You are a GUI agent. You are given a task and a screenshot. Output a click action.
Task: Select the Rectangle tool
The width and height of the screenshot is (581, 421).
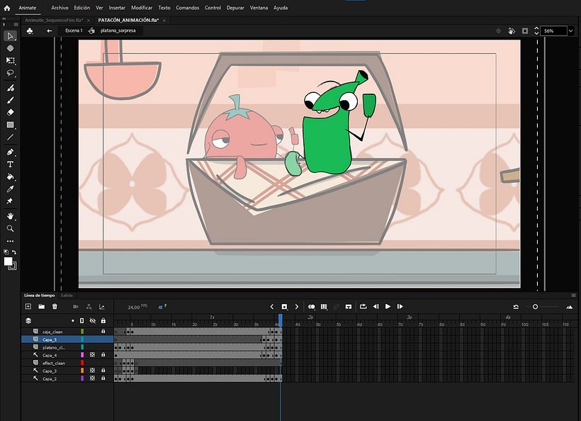coord(11,125)
